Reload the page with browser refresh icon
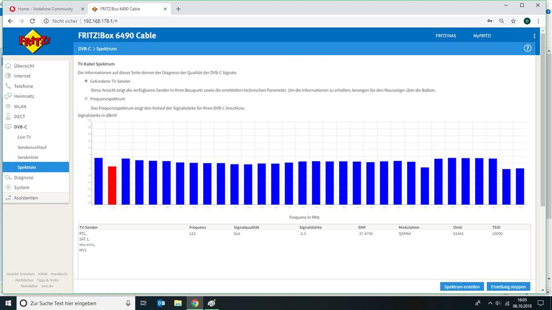This screenshot has width=552, height=310. click(33, 21)
